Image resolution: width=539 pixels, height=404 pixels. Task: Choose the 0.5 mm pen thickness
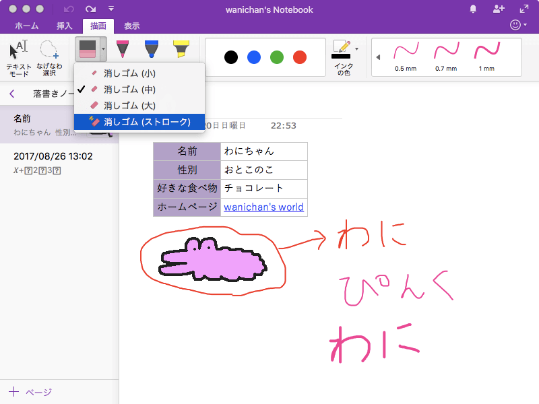pyautogui.click(x=406, y=57)
